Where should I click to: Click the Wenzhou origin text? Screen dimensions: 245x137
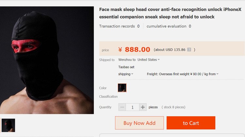point(125,60)
